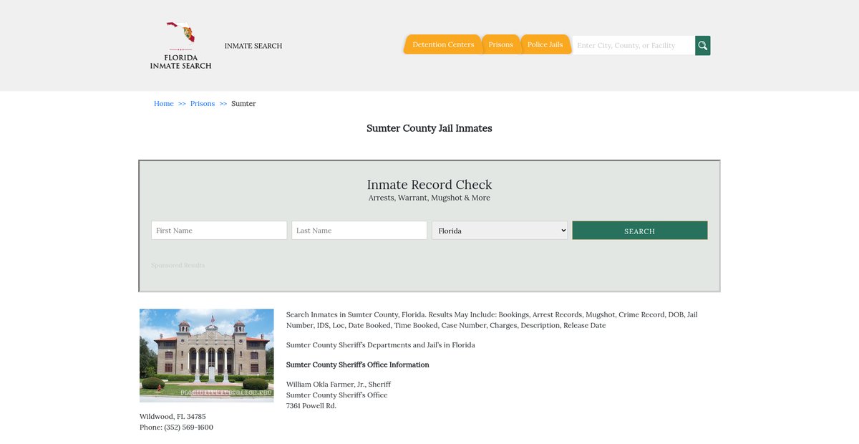Click the Inmate Record Check heading
Viewport: 859px width, 444px height.
pyautogui.click(x=429, y=185)
